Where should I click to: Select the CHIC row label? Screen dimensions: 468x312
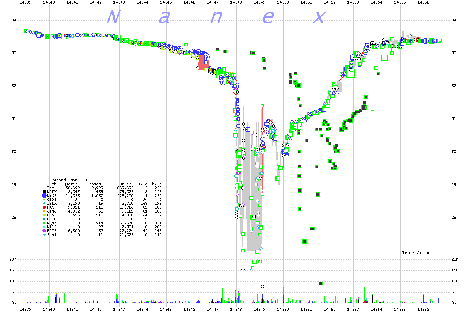[52, 219]
